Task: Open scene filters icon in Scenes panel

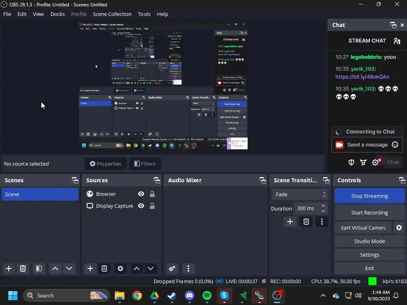Action: tap(39, 268)
